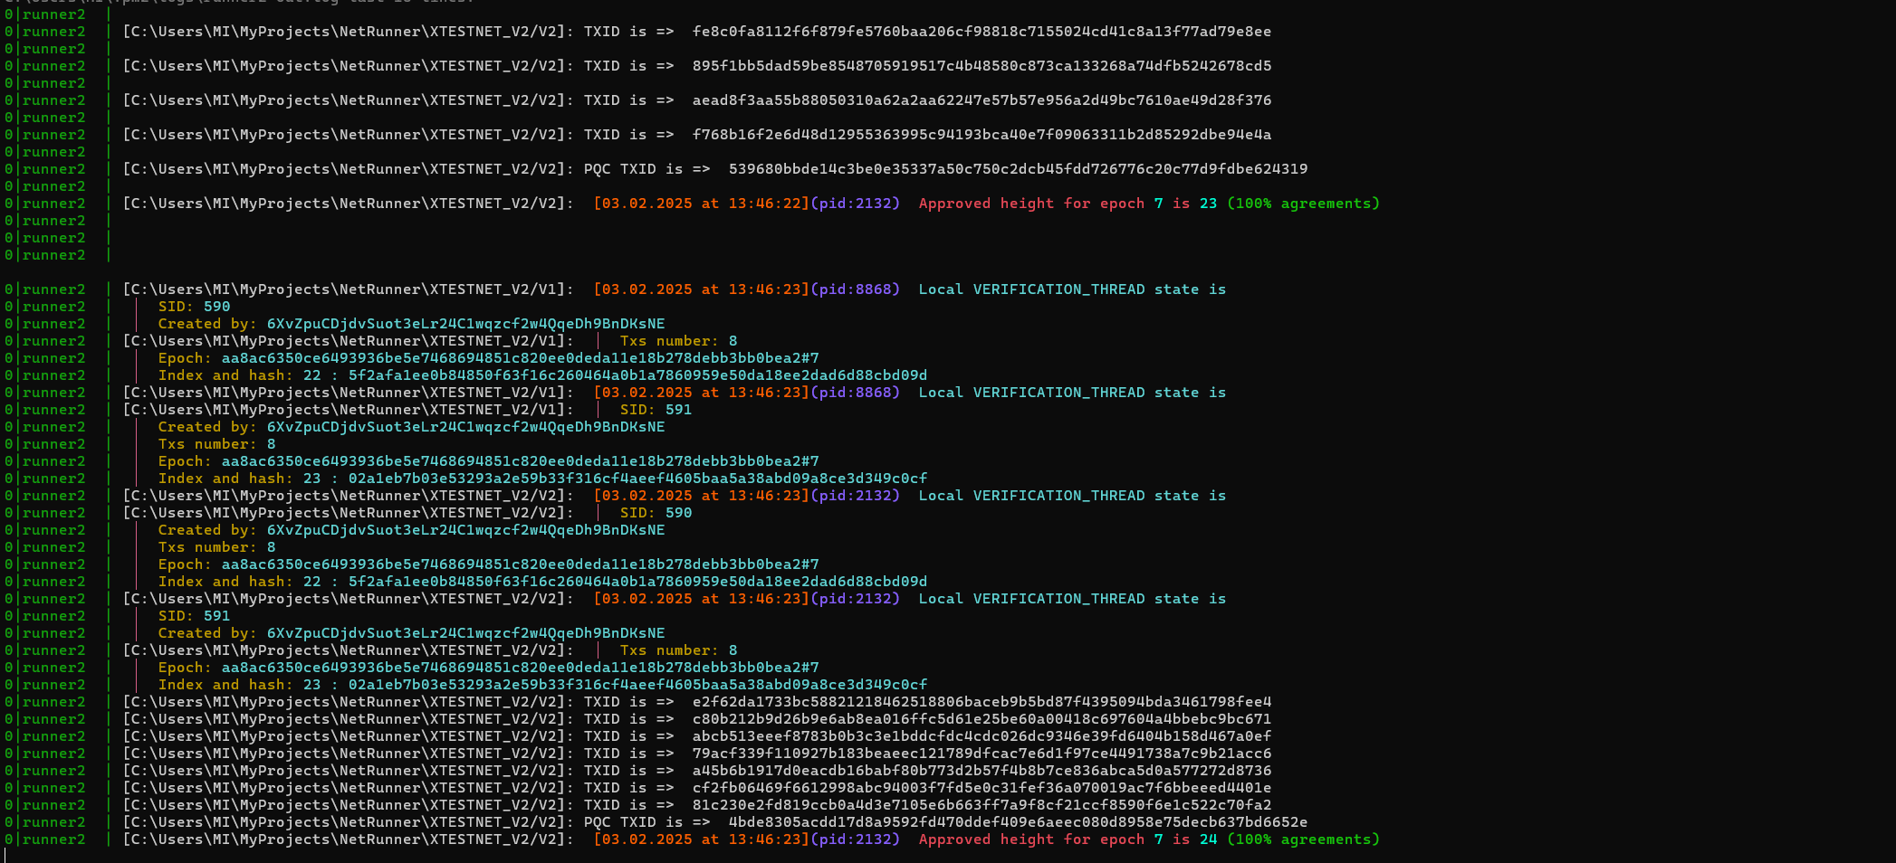
Task: Click the text cursor at terminal bottom
Action: tap(5, 855)
